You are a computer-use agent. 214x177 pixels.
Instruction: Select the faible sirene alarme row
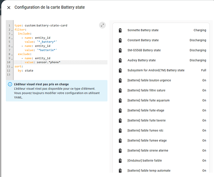pos(148,151)
